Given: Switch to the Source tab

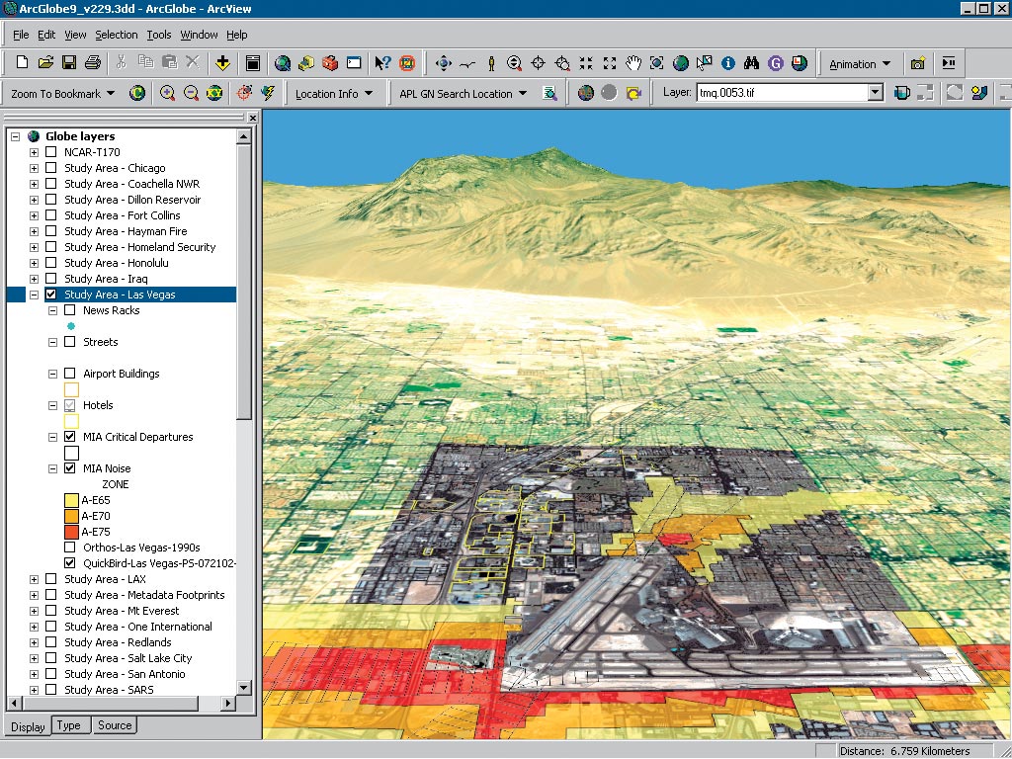Looking at the screenshot, I should pos(115,725).
